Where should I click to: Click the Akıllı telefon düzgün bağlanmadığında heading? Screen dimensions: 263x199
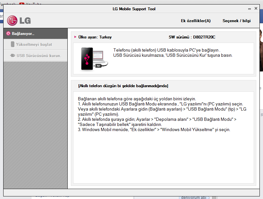[x=123, y=86]
